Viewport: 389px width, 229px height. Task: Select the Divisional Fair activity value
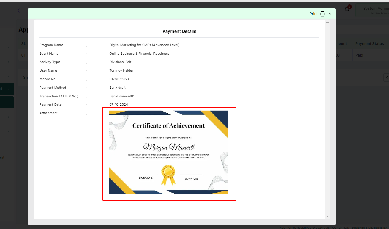[120, 62]
